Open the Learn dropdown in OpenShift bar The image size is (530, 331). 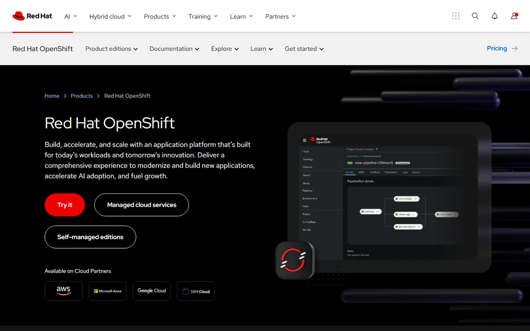[x=262, y=49]
